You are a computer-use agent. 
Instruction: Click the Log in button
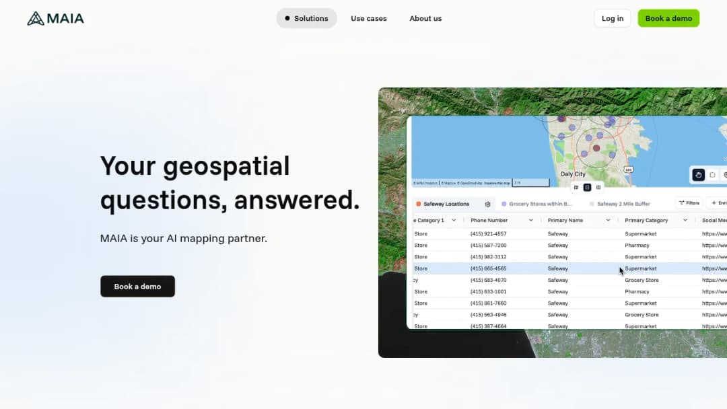(613, 19)
